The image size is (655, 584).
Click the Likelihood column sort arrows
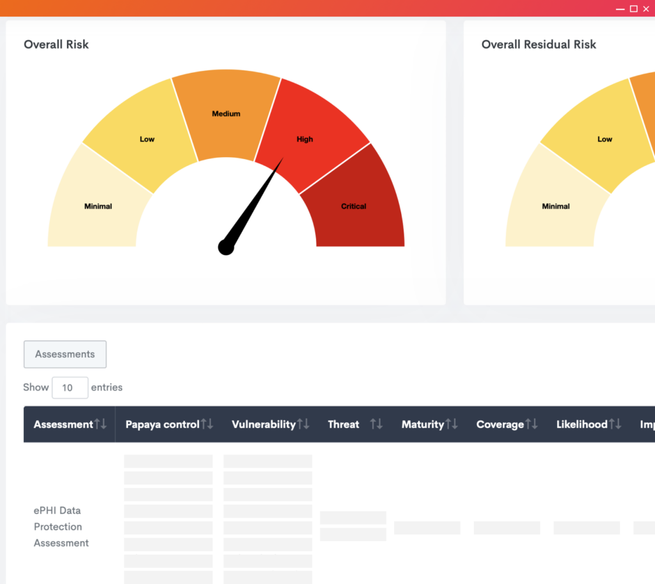click(x=615, y=424)
